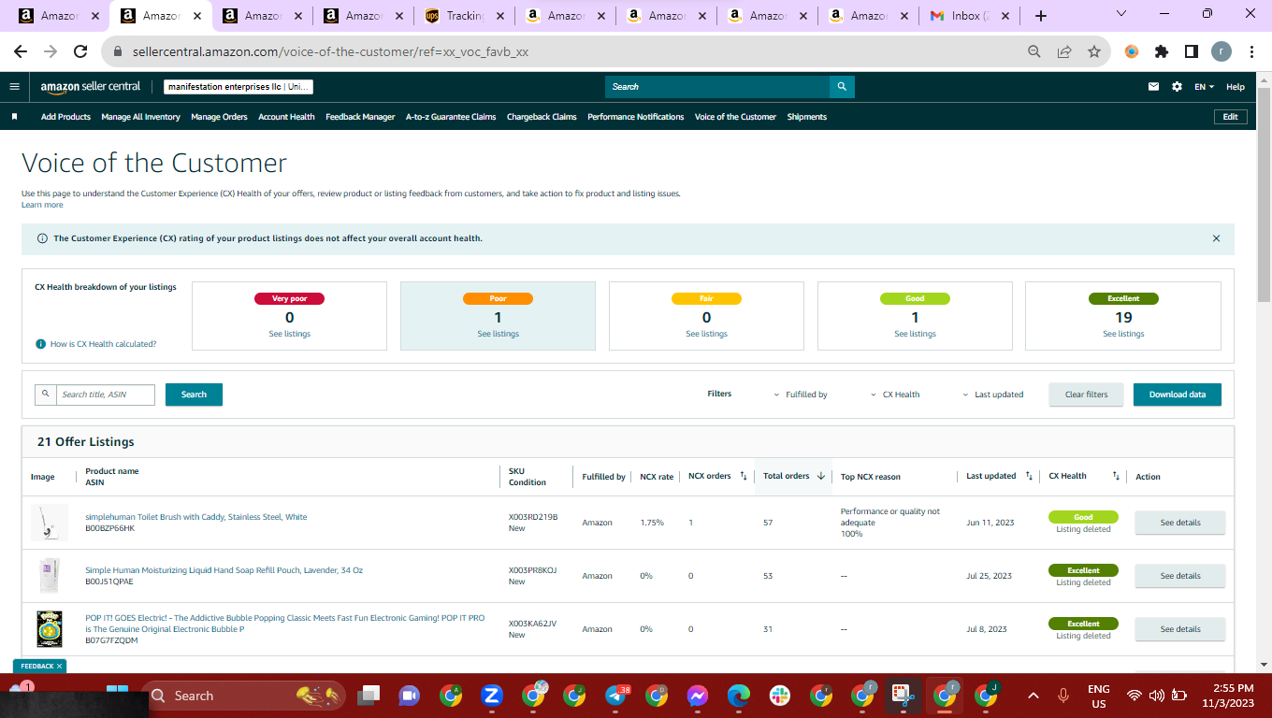This screenshot has height=718, width=1272.
Task: Open Zoom from the taskbar
Action: tap(492, 696)
